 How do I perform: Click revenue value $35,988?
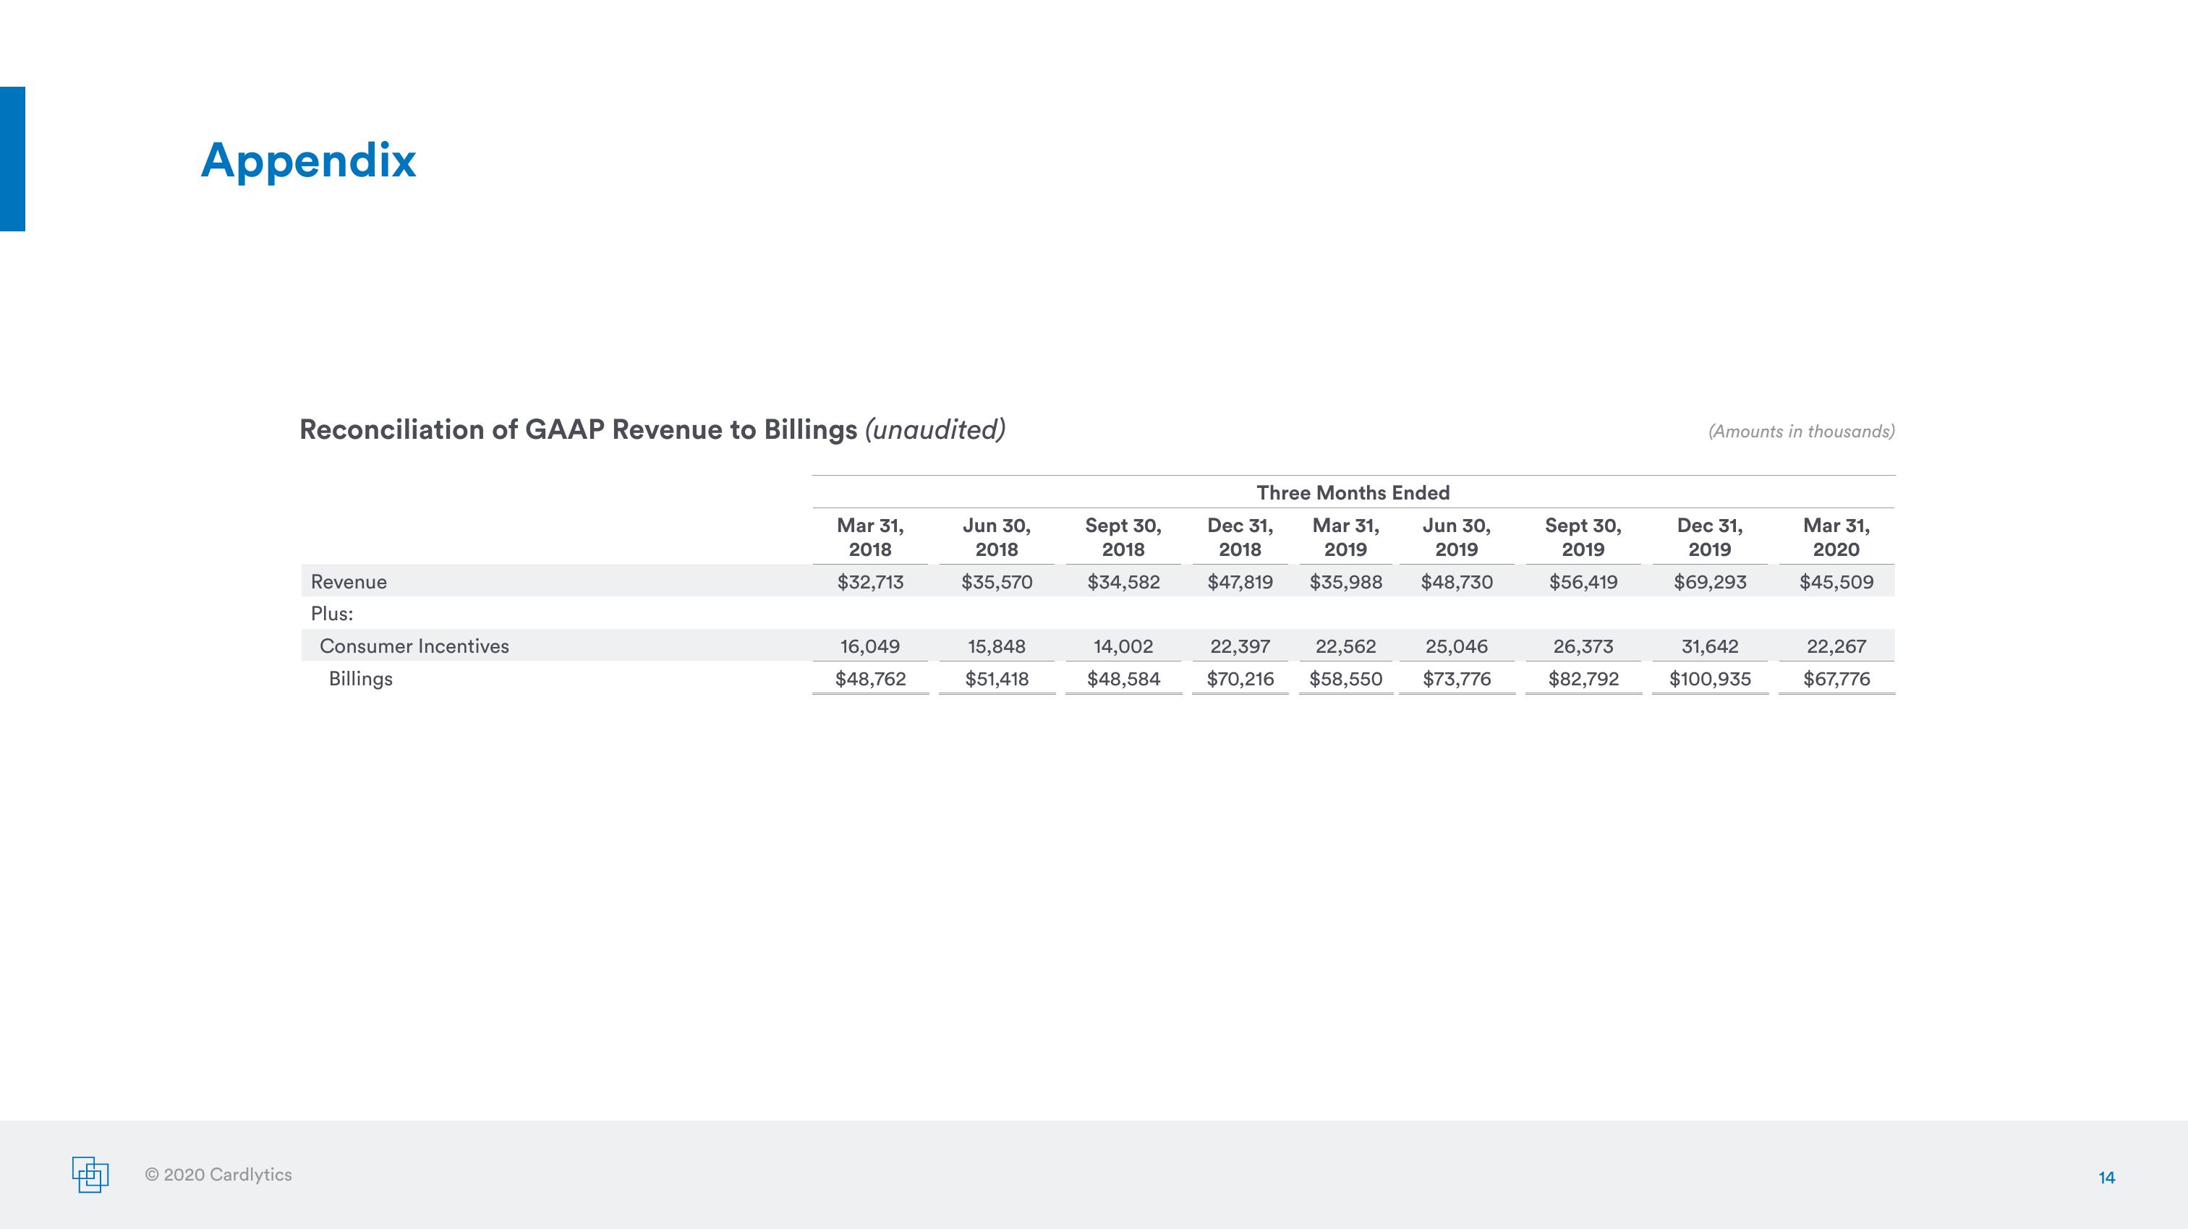(x=1345, y=581)
